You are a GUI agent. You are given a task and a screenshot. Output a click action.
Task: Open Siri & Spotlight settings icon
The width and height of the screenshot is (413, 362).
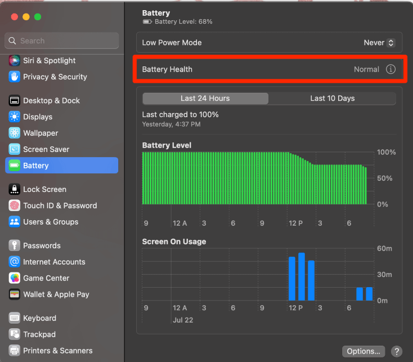point(14,61)
